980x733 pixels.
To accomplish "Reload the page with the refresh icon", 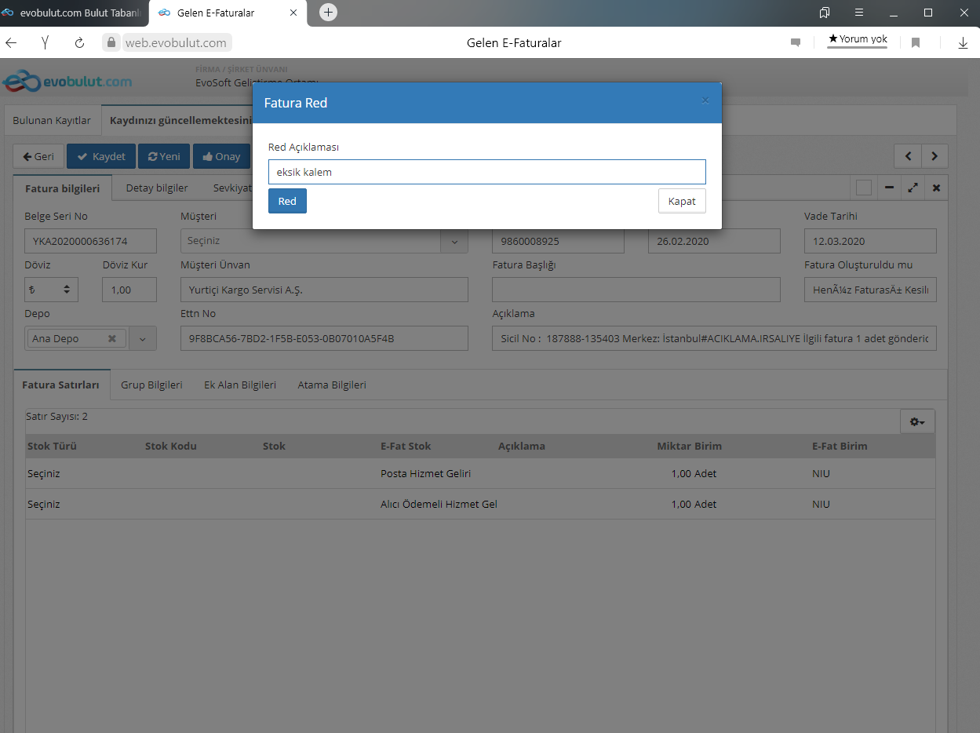I will point(79,43).
